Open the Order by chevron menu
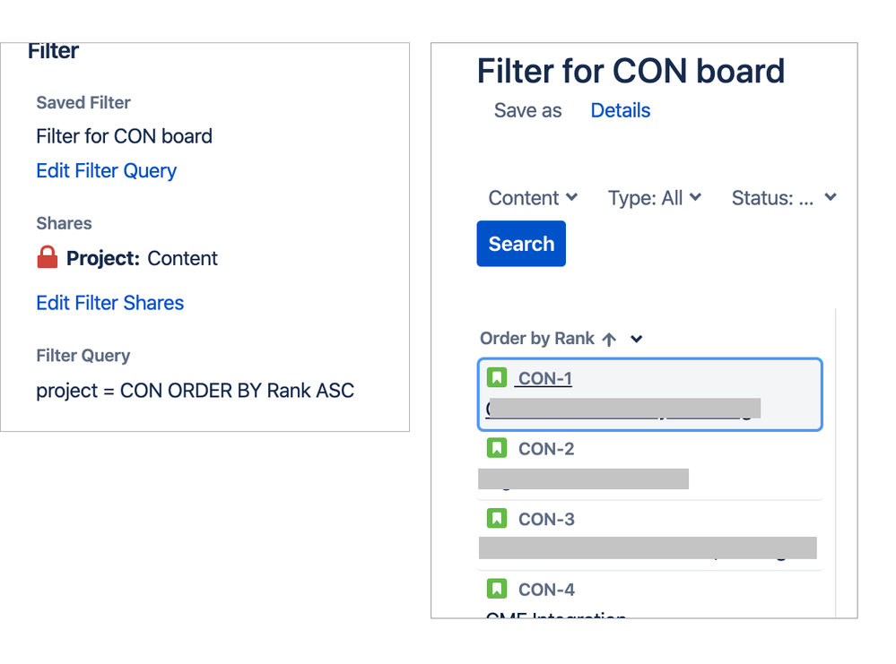The width and height of the screenshot is (896, 664). 637,339
